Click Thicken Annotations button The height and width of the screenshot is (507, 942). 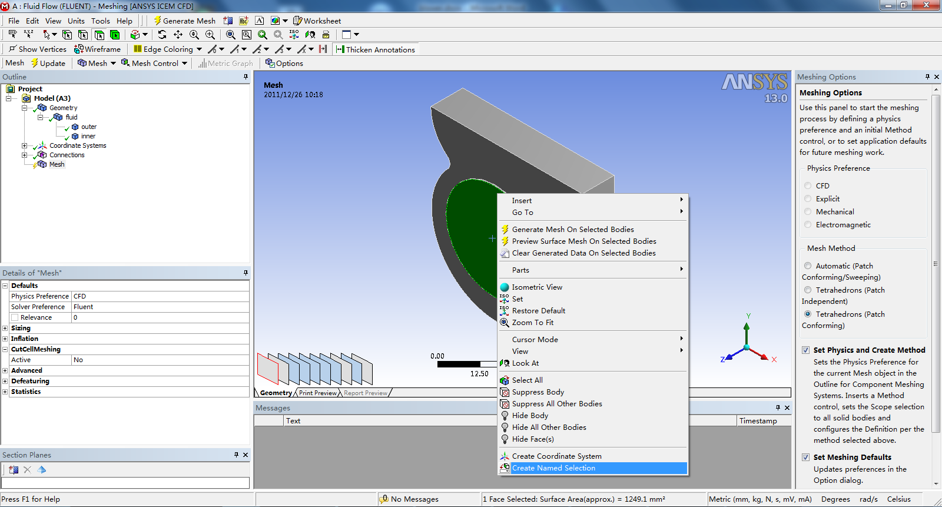(376, 49)
